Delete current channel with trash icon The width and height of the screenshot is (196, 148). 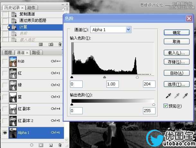[60, 145]
